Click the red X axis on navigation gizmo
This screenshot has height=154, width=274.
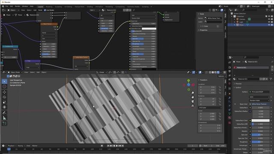(x=193, y=85)
